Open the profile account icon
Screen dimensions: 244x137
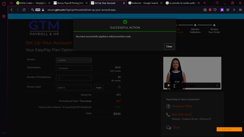click(x=234, y=10)
